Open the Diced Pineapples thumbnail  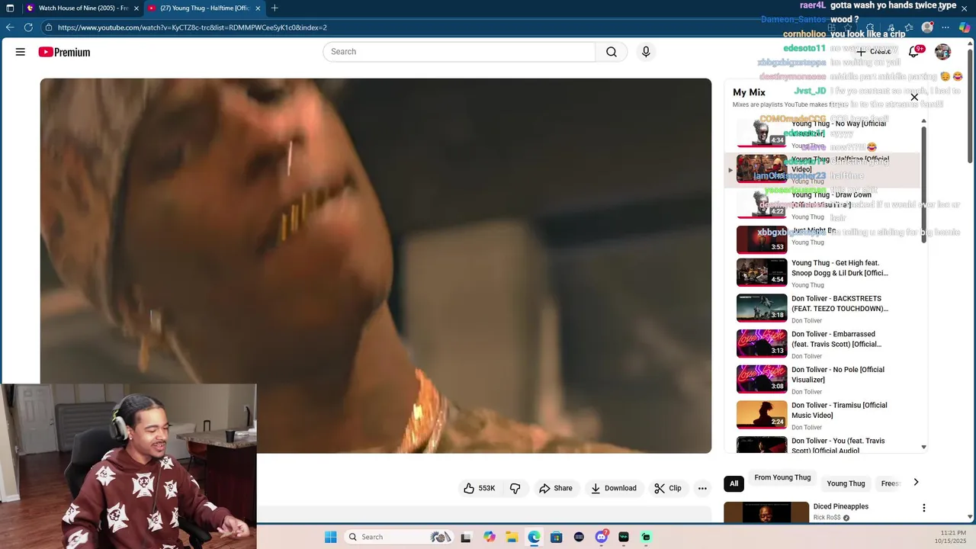tap(766, 512)
